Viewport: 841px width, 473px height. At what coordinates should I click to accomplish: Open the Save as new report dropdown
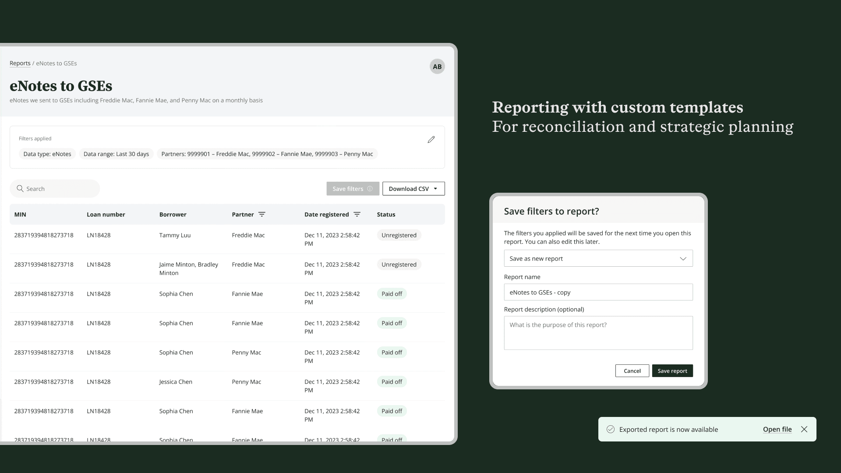coord(598,258)
